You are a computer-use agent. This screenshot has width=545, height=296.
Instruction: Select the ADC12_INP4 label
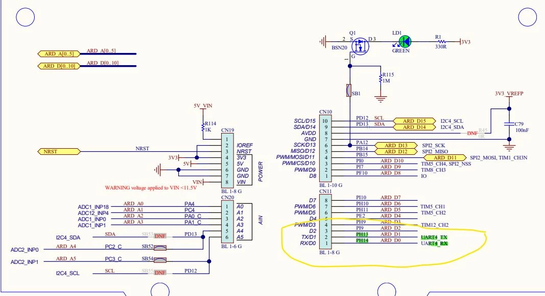93,213
